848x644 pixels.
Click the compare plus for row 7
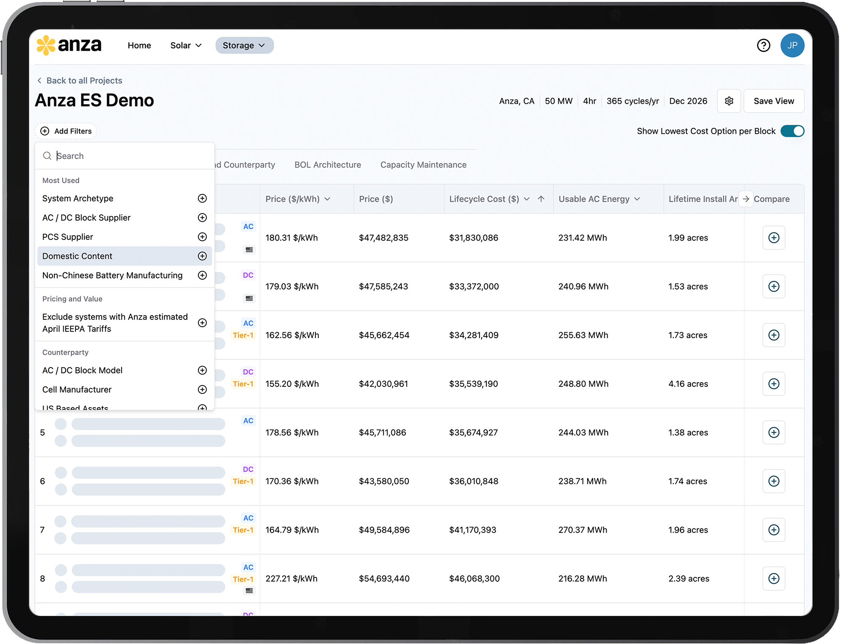[x=774, y=530]
